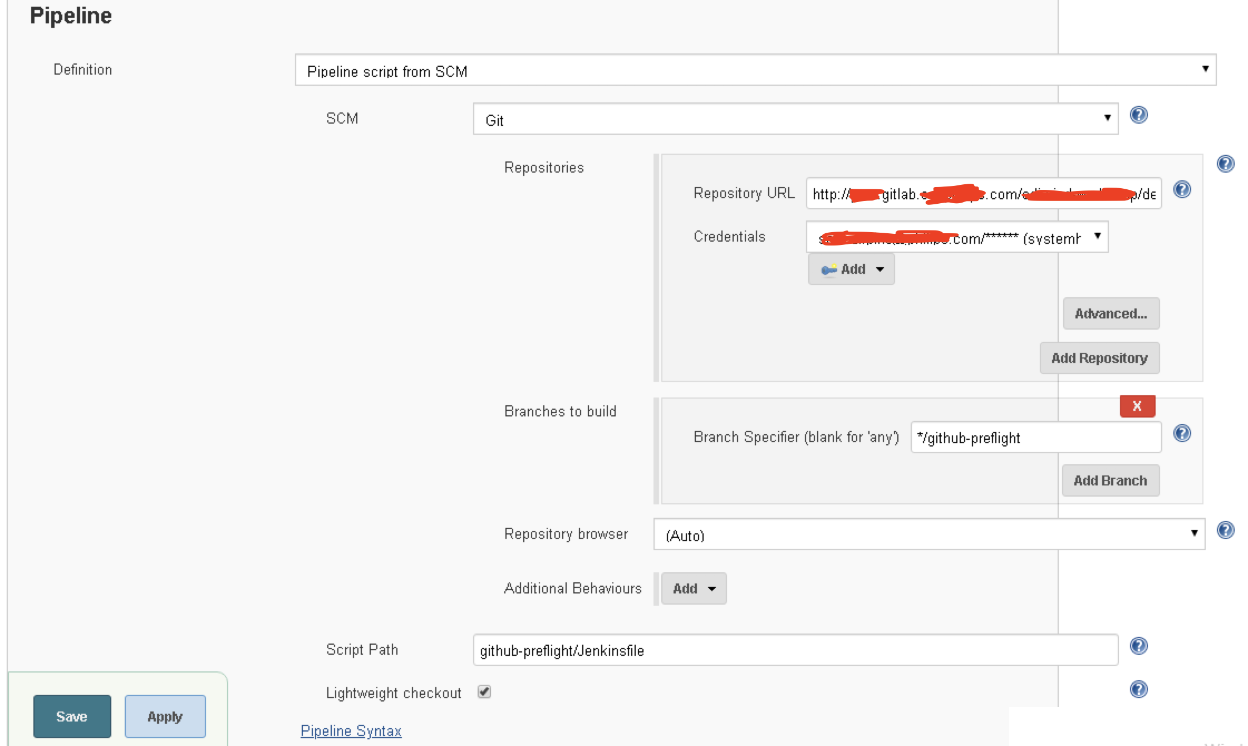The height and width of the screenshot is (746, 1248).
Task: Open the Definition dropdown
Action: pyautogui.click(x=755, y=70)
